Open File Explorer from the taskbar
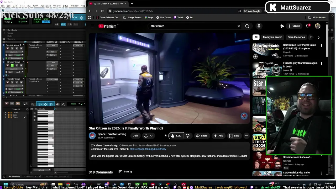Viewport: 336px width, 189px height. coord(60,185)
